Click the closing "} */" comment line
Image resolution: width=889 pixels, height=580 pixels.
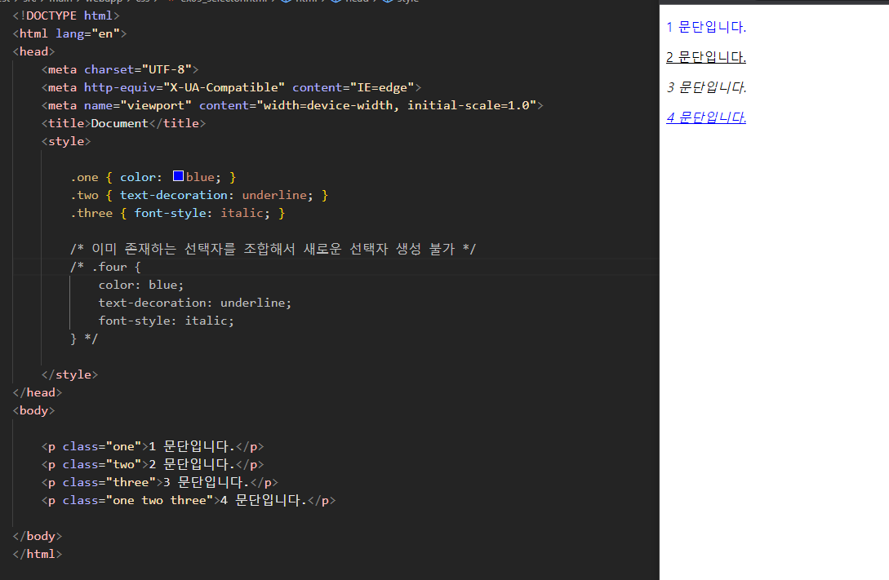[84, 339]
